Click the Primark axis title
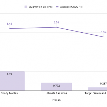The image size is (107, 107). (57, 100)
